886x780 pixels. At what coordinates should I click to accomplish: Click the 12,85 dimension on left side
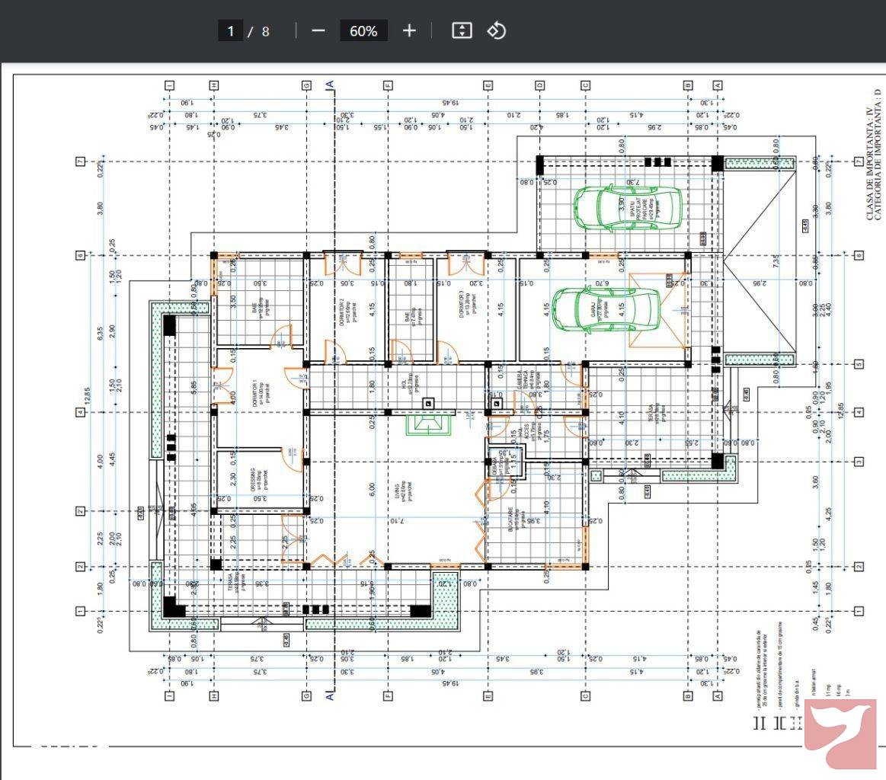coord(88,395)
